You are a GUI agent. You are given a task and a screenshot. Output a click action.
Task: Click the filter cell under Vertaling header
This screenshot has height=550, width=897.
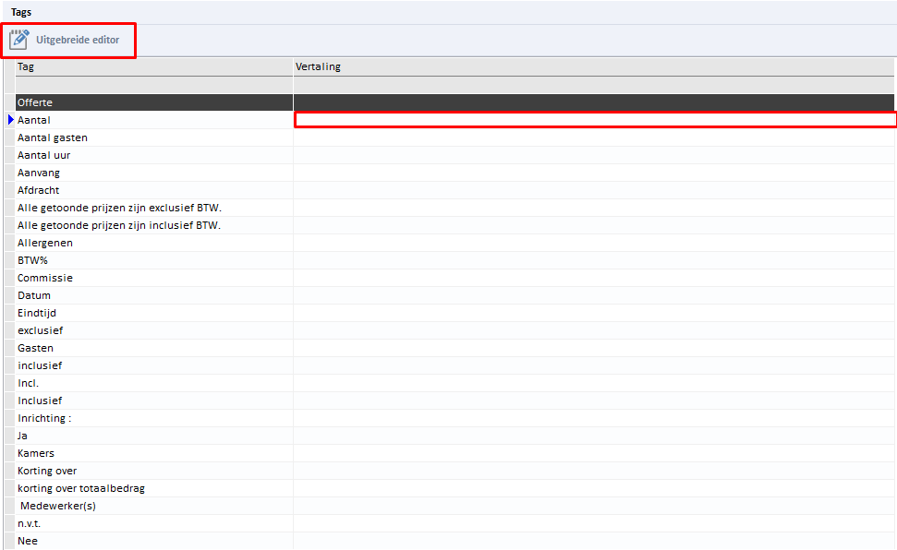coord(594,85)
